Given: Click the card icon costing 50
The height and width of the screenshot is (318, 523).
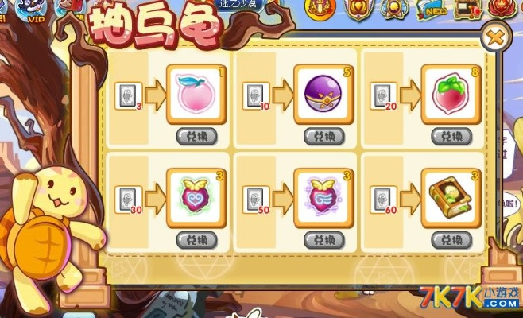Looking at the screenshot, I should [256, 200].
